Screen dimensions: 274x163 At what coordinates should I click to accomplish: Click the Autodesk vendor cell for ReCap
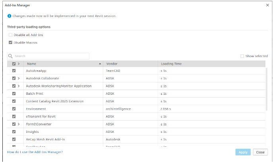(x=113, y=139)
